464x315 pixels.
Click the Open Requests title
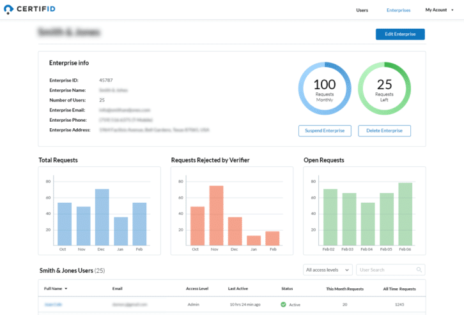324,160
